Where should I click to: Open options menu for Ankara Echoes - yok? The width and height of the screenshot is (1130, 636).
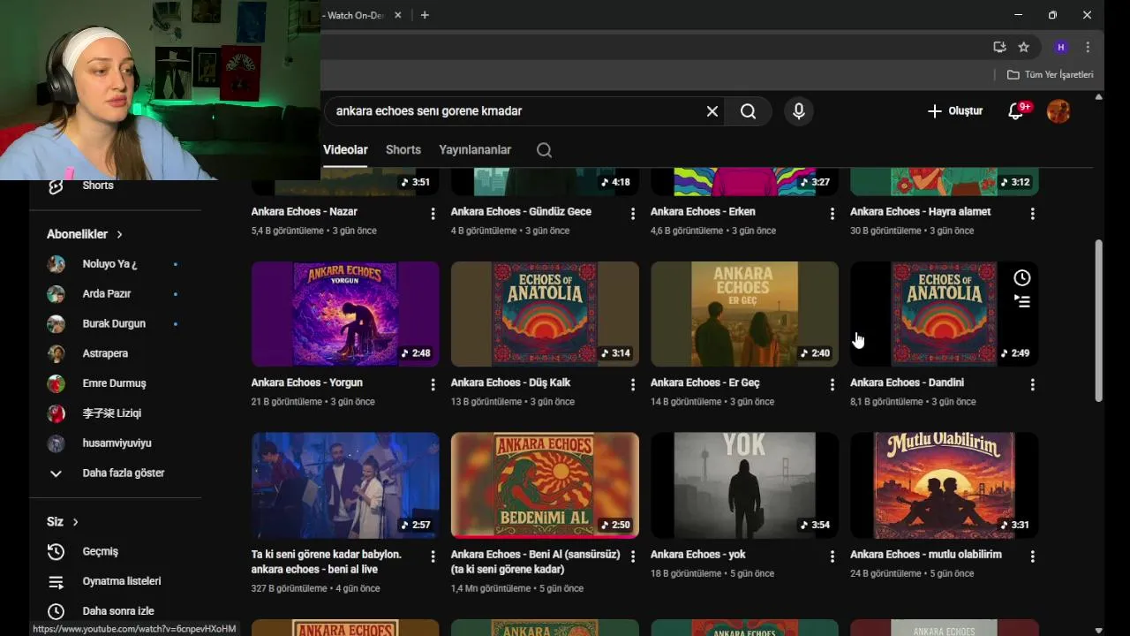pyautogui.click(x=832, y=556)
